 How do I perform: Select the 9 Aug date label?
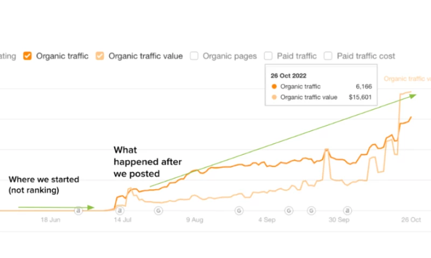point(194,220)
